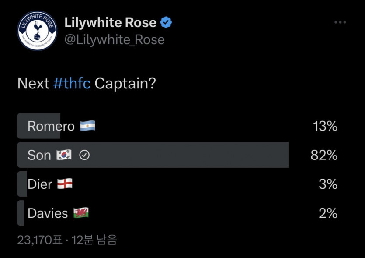Click the blue verified badge icon
This screenshot has height=258, width=365.
(166, 22)
